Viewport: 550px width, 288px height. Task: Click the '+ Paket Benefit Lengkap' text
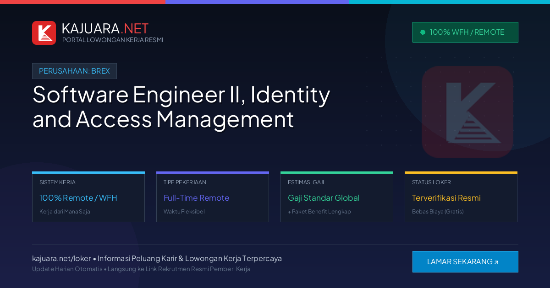pos(319,212)
